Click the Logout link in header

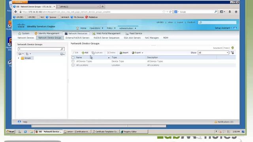pos(180,22)
